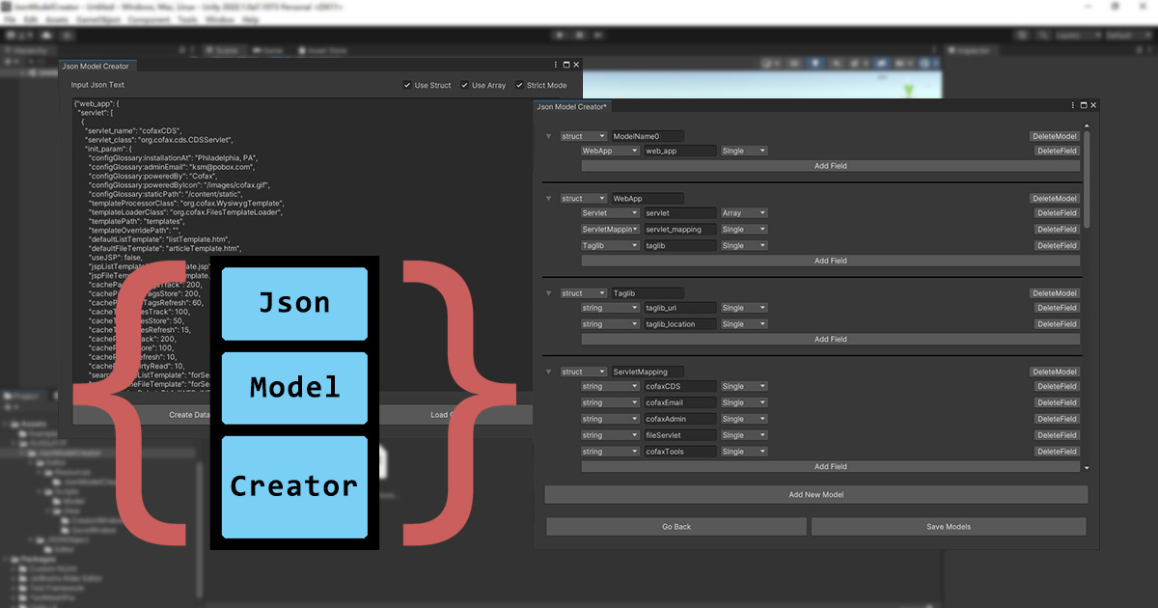The width and height of the screenshot is (1158, 608).
Task: Toggle scene lighting icon in Scene view toolbar
Action: coord(816,62)
